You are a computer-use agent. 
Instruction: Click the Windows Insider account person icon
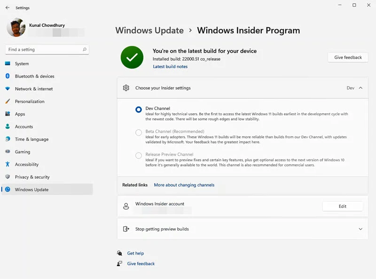pos(126,206)
